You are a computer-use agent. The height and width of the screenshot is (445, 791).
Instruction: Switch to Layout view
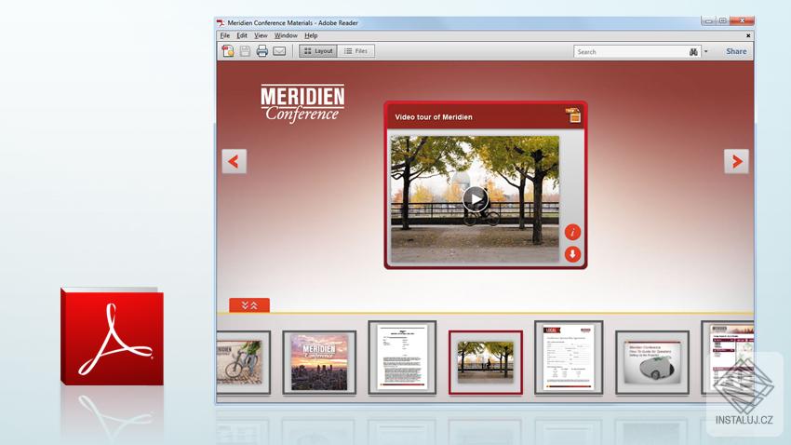coord(318,51)
